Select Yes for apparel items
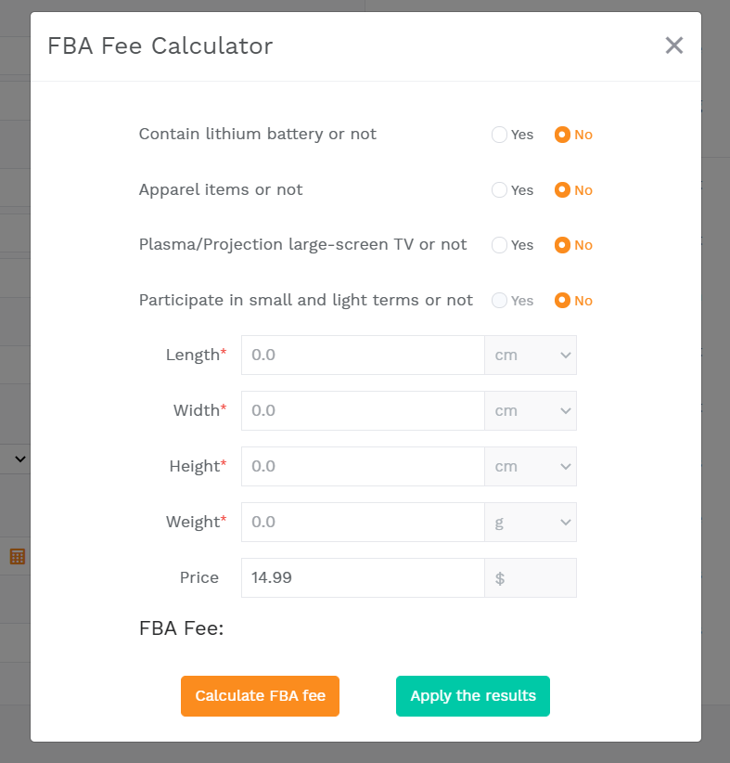The width and height of the screenshot is (730, 763). click(500, 190)
